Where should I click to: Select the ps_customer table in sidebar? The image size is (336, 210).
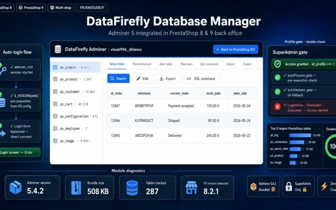[x=76, y=92]
